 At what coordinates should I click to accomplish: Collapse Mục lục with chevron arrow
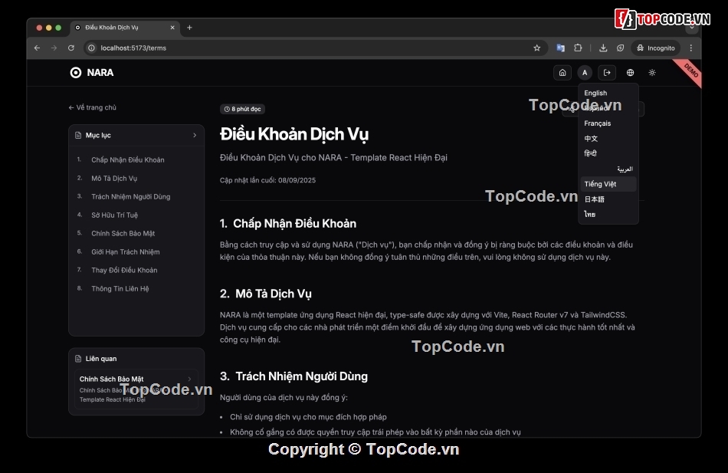click(195, 135)
